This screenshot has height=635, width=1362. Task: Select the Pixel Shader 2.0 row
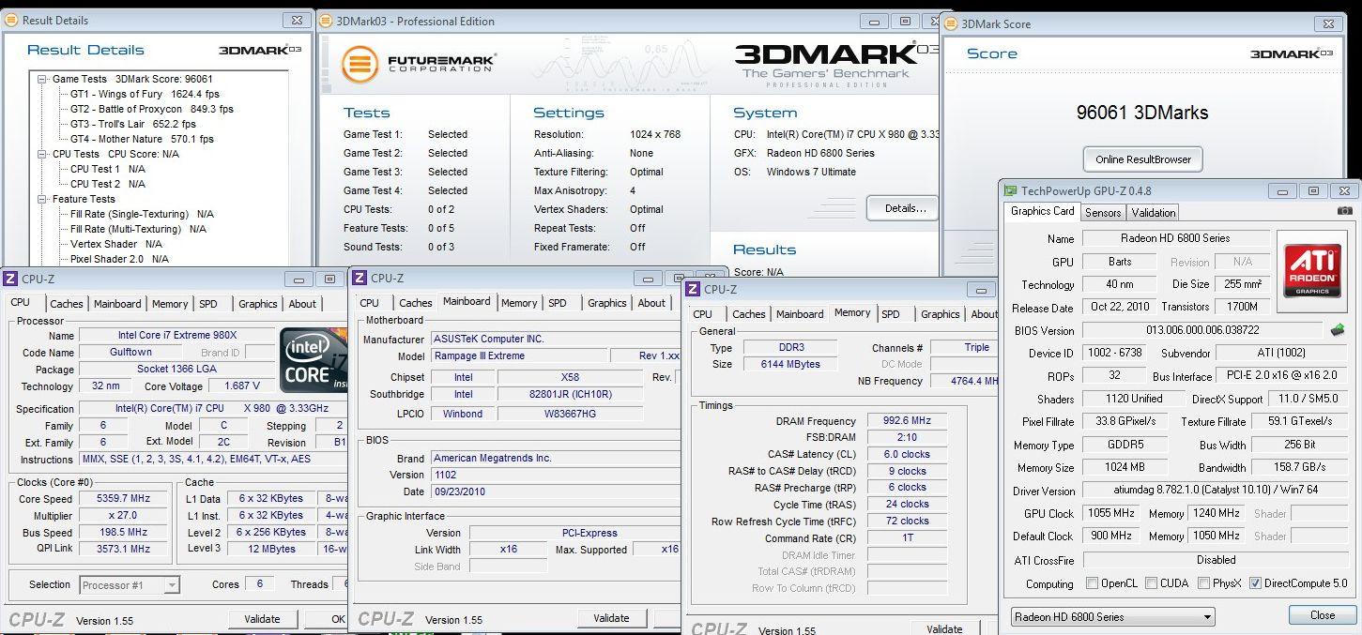pyautogui.click(x=119, y=259)
